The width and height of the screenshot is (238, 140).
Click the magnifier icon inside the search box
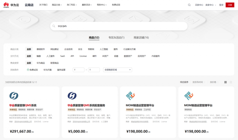(54, 26)
